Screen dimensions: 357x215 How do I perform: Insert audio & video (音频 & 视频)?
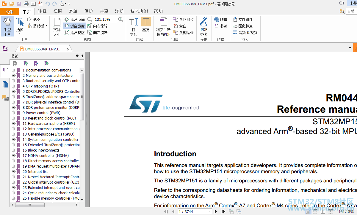click(x=245, y=33)
